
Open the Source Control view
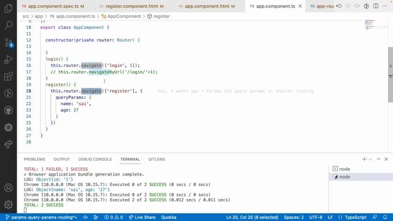[9, 43]
